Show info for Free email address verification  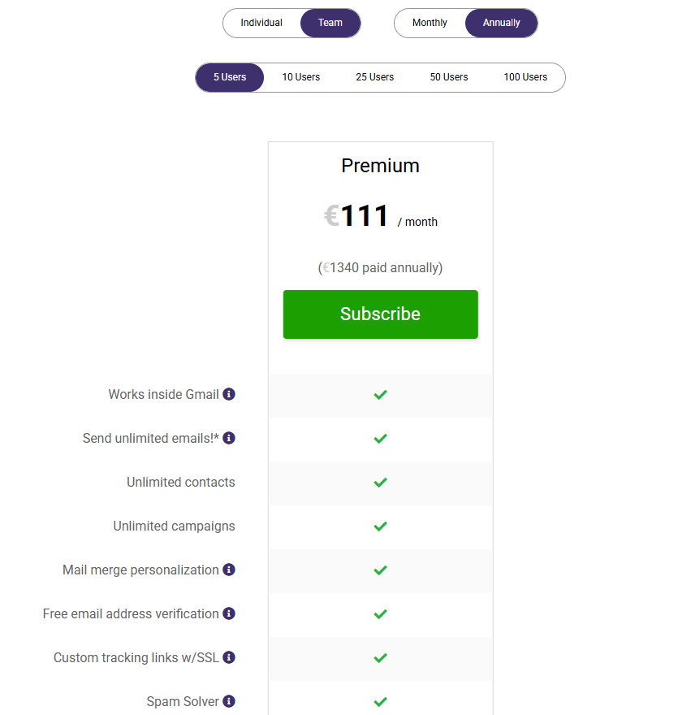(x=229, y=613)
